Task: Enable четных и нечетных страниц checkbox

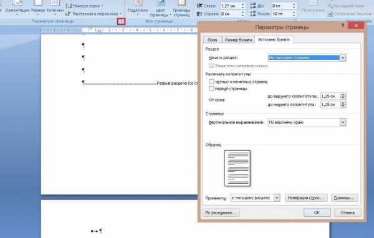Action: click(211, 82)
